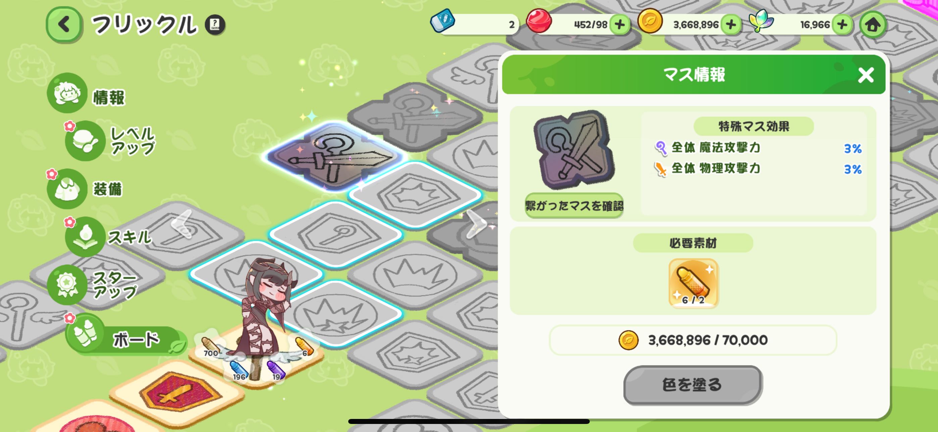938x432 pixels.
Task: Select the glowing sword-and-staff board tile
Action: click(x=334, y=156)
